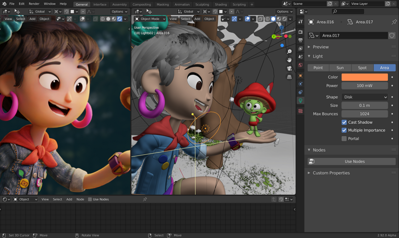This screenshot has width=399, height=238.
Task: Disable the Cast Shadow checkbox
Action: (x=344, y=122)
